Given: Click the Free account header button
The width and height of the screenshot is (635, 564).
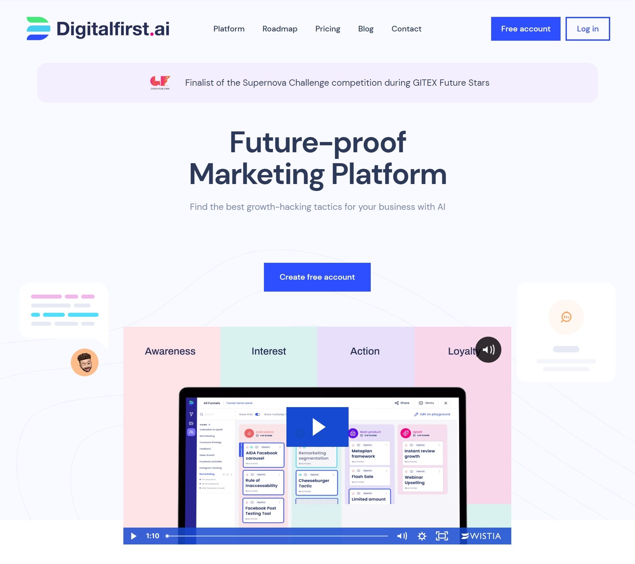Looking at the screenshot, I should tap(525, 29).
